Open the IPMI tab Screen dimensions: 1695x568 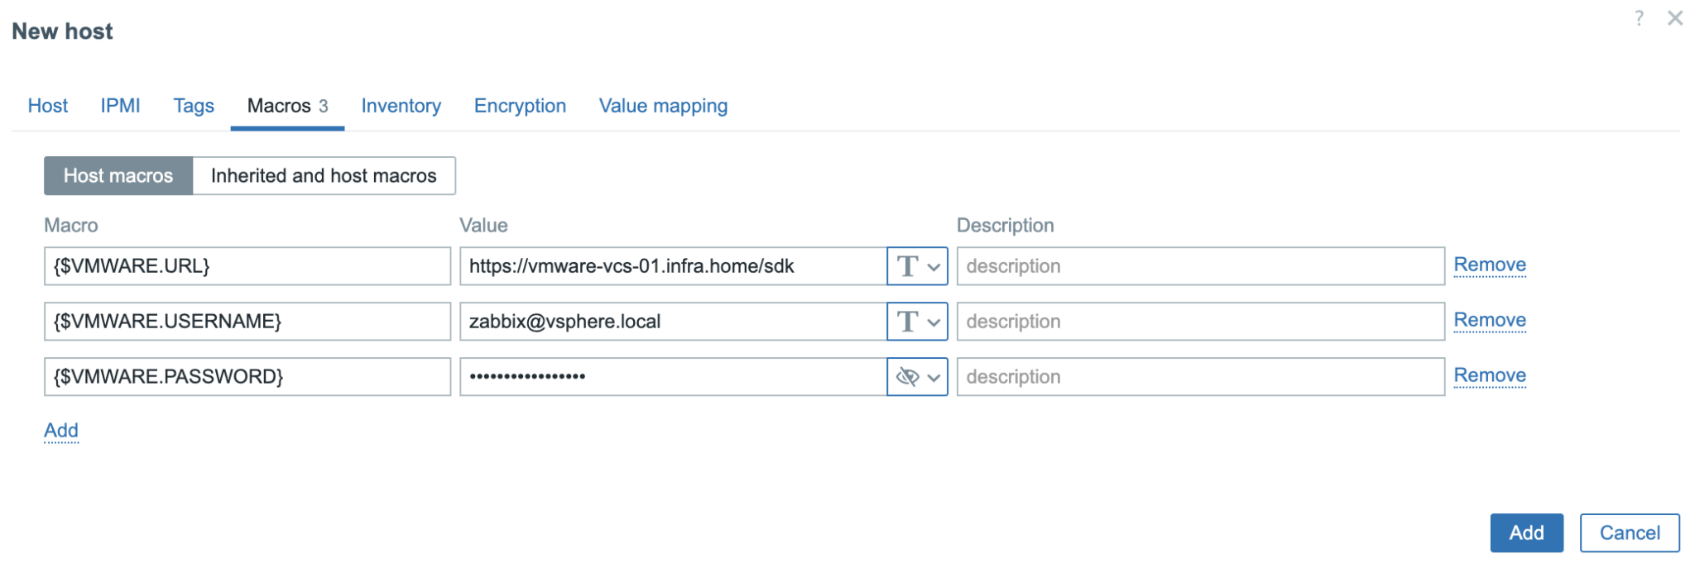tap(120, 106)
